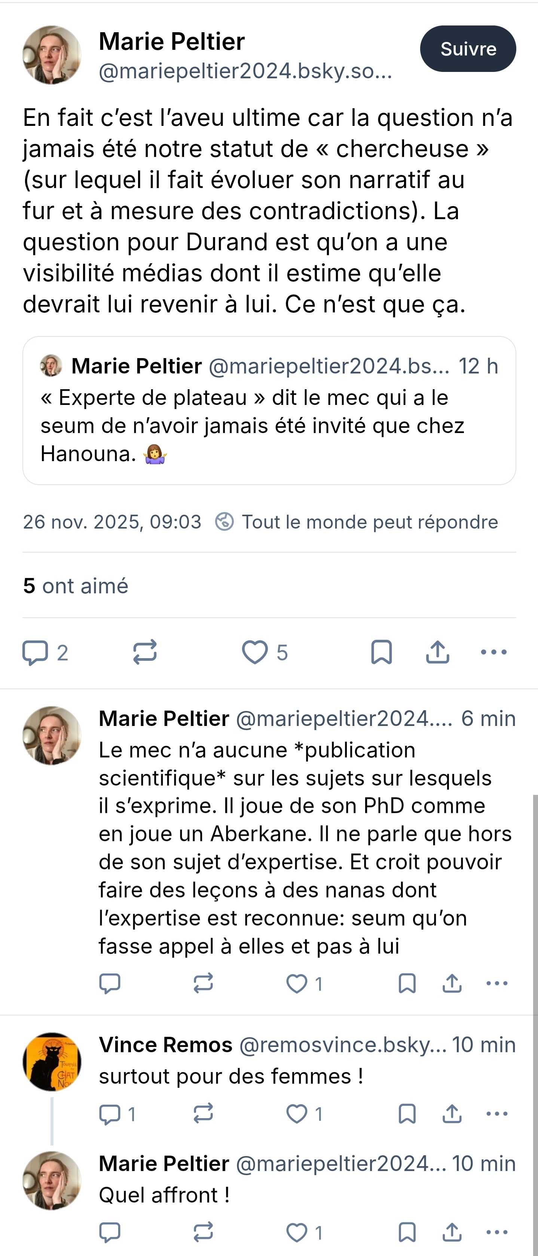Reply to Vince Remos's comment
Screen dimensions: 538x1256
[110, 1114]
